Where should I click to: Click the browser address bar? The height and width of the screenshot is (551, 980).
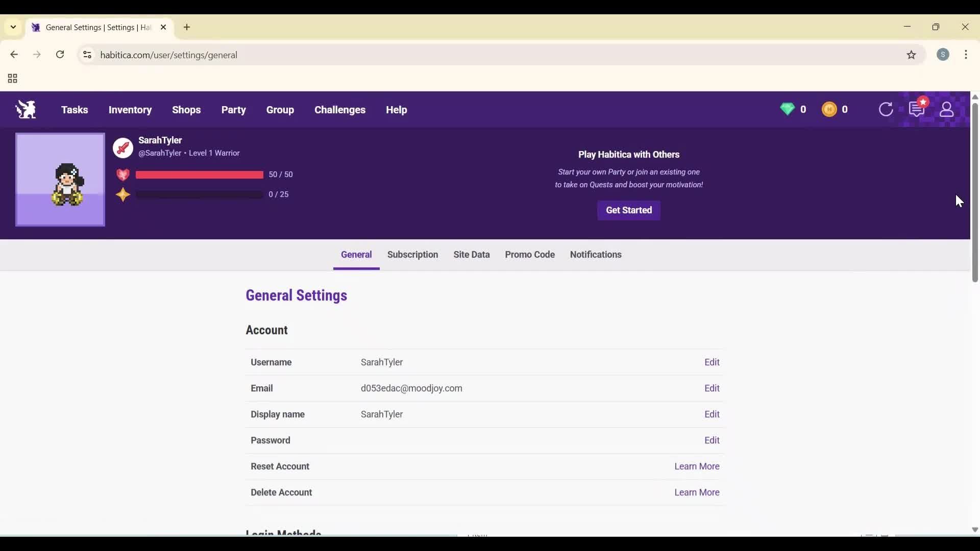[306, 55]
